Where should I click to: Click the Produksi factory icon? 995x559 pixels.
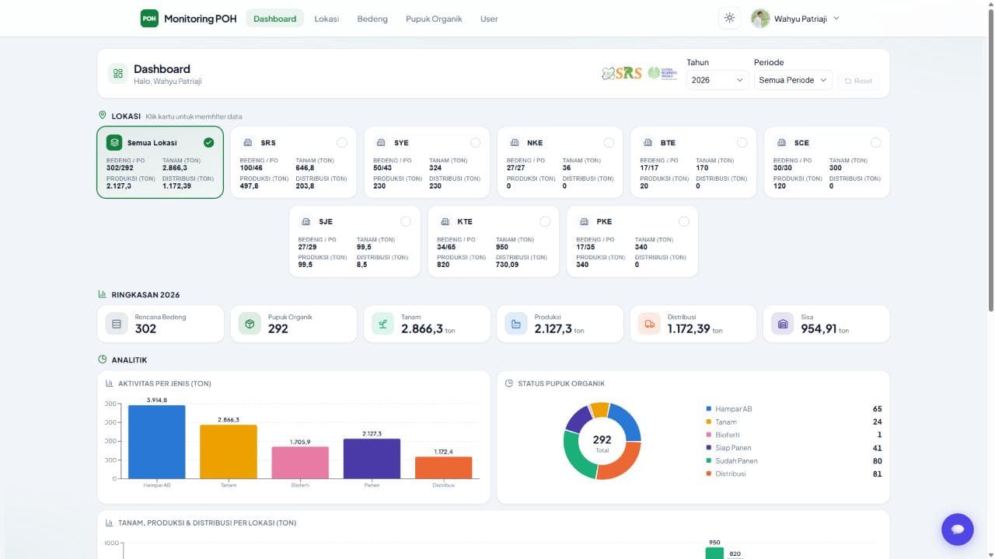516,324
